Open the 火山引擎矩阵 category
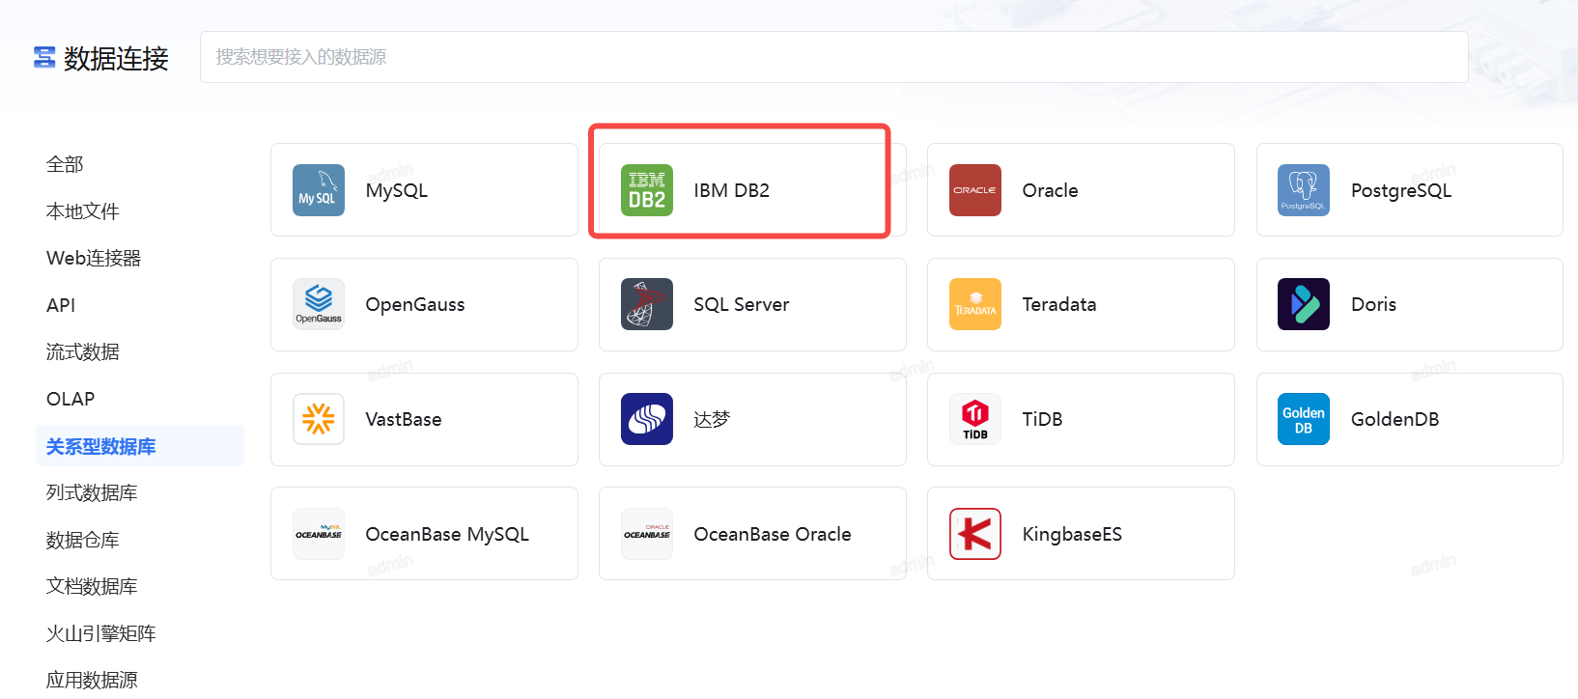The width and height of the screenshot is (1578, 699). click(x=101, y=633)
